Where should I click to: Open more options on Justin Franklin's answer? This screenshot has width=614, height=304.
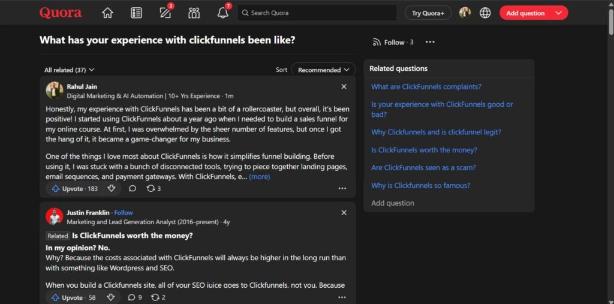tap(342, 297)
